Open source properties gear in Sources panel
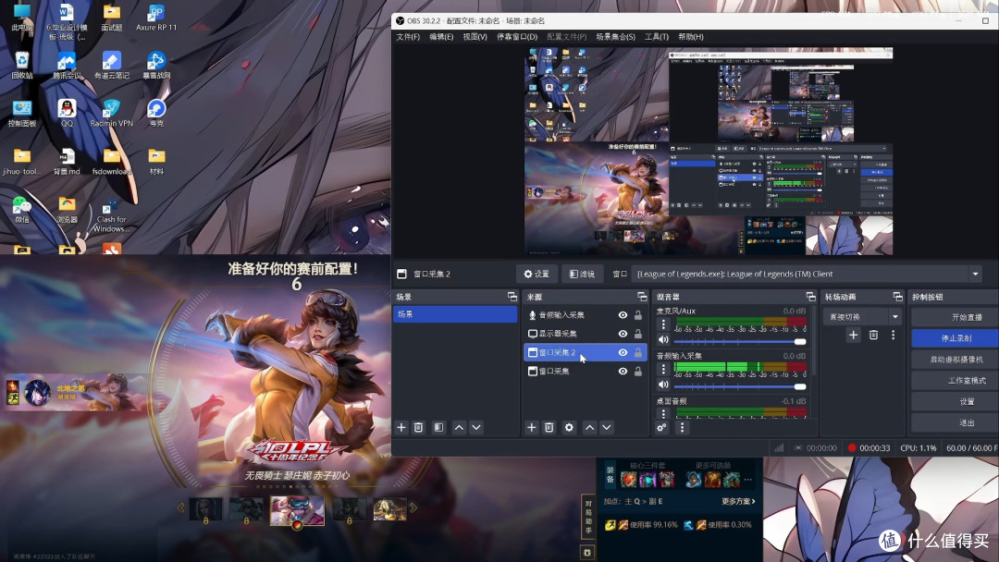Viewport: 999px width, 562px height. click(569, 428)
